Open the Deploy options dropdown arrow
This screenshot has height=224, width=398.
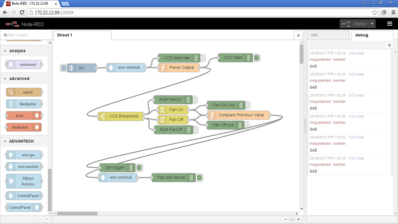372,24
